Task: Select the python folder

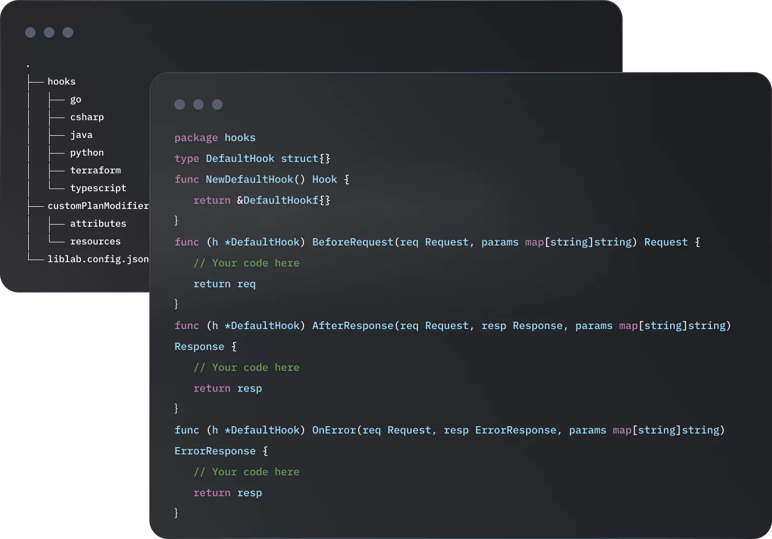Action: click(87, 152)
